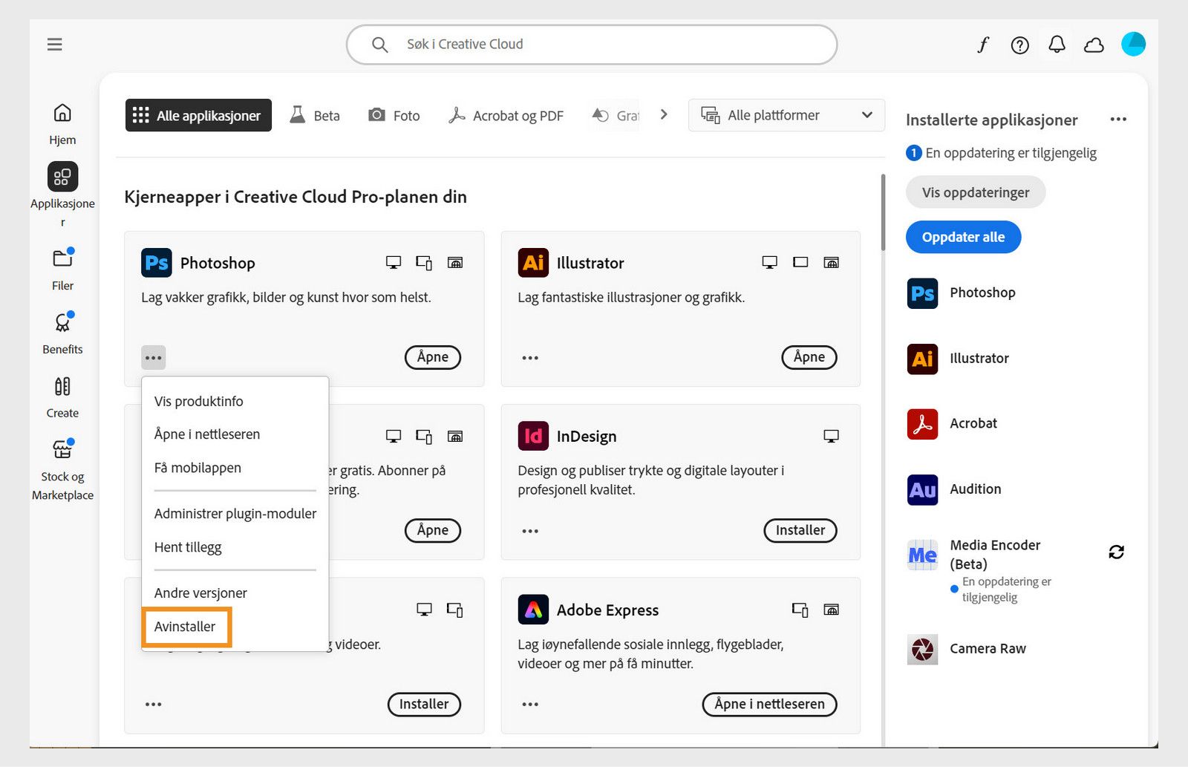The image size is (1188, 767).
Task: Expand hidden category tabs with the chevron arrow
Action: pyautogui.click(x=663, y=114)
